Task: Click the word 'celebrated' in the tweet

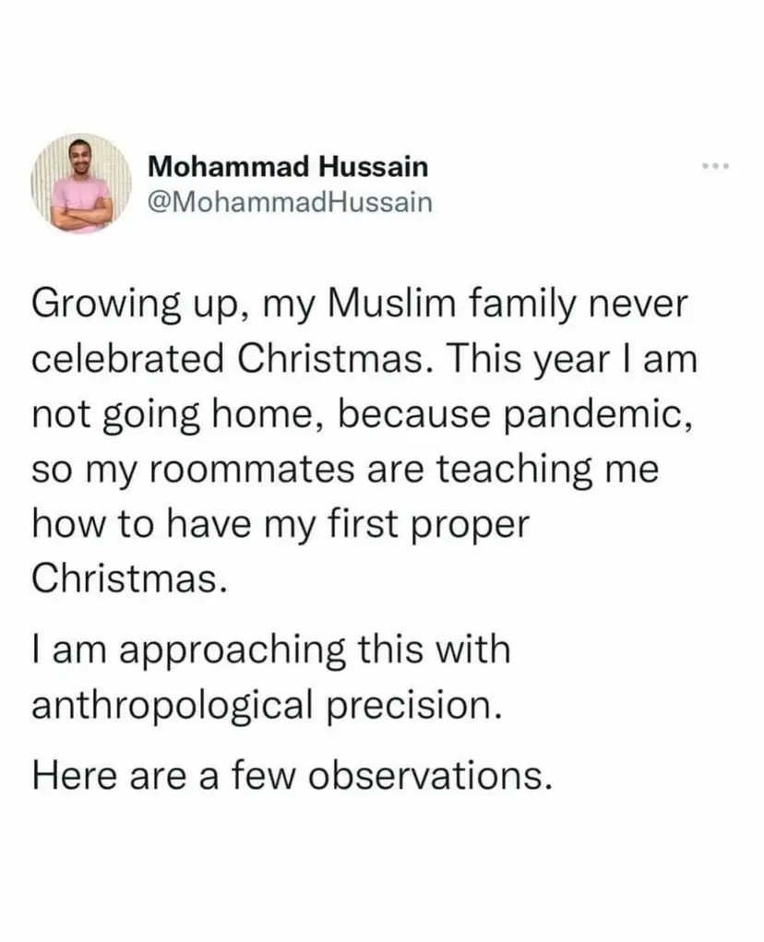Action: coord(127,359)
